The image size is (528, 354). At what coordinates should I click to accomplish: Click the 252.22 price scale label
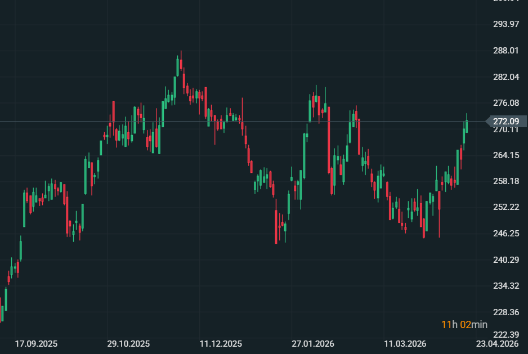(x=505, y=207)
